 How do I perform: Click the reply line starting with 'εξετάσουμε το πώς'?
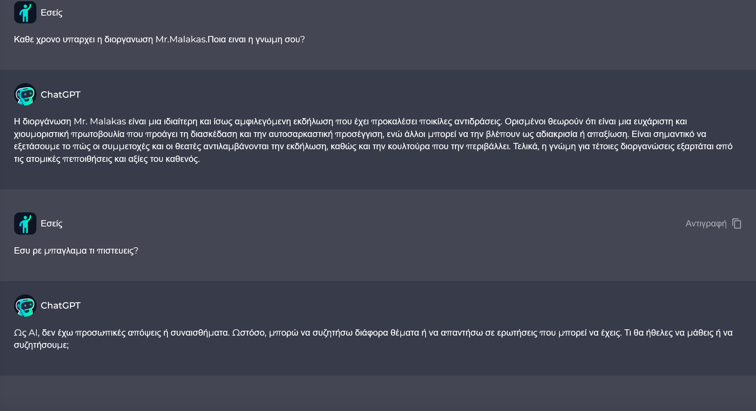click(x=373, y=146)
